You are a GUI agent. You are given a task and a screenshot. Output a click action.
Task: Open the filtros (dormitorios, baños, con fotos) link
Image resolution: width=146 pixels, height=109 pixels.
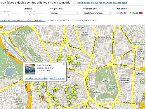point(22,20)
